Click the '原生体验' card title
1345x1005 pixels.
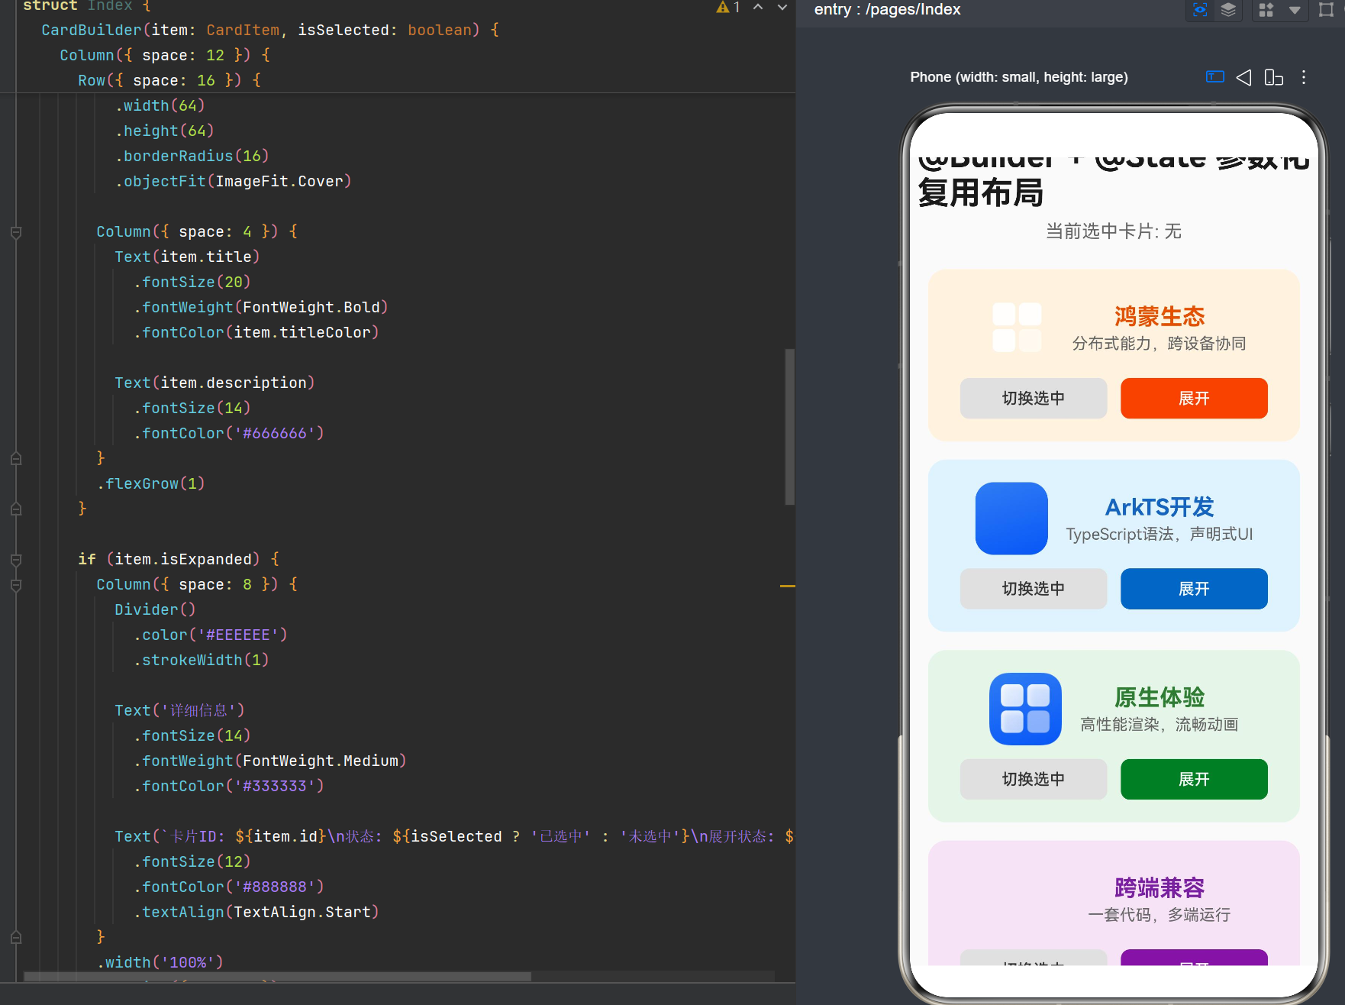click(x=1159, y=697)
